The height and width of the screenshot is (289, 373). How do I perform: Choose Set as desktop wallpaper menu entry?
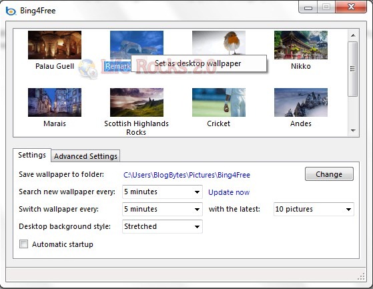coord(199,63)
